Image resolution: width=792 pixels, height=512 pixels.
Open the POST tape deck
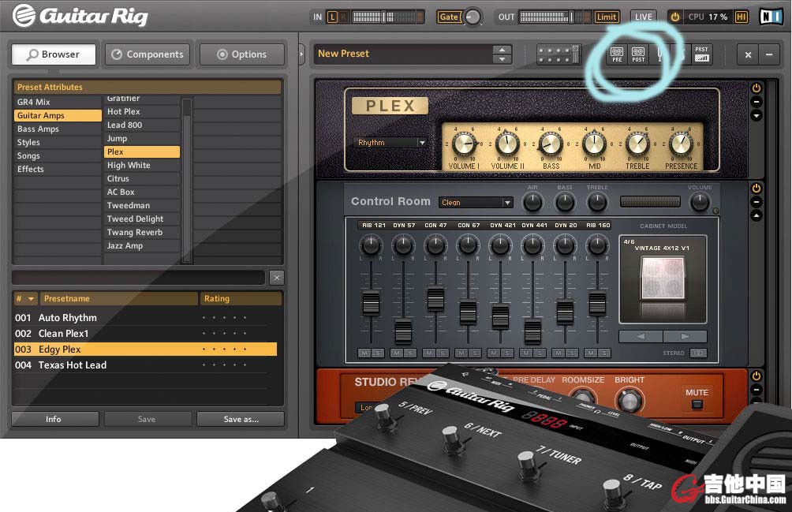[638, 54]
